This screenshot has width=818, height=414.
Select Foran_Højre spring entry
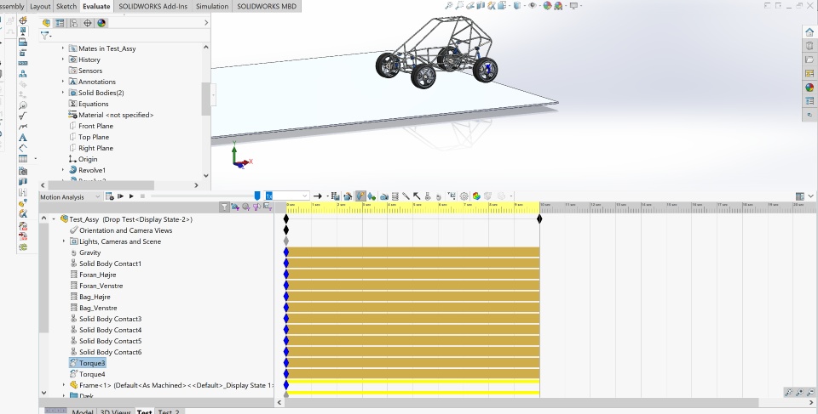point(97,275)
